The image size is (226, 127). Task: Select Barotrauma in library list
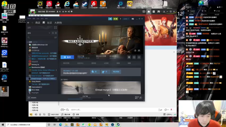click(x=38, y=67)
